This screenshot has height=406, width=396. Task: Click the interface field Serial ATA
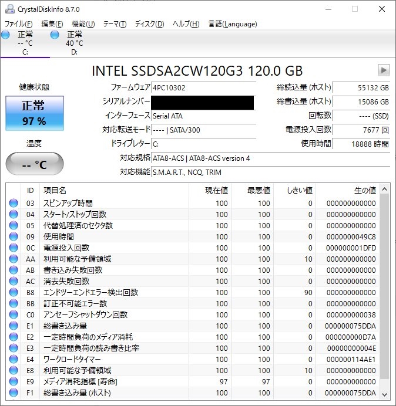click(203, 116)
